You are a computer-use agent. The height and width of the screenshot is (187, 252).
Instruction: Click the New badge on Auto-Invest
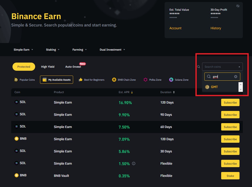[83, 64]
